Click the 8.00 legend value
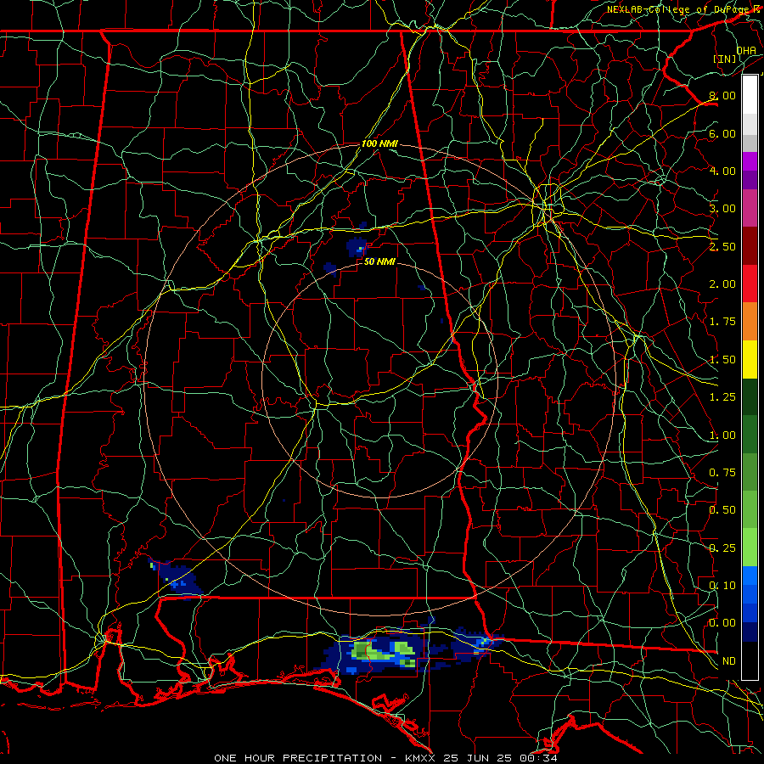This screenshot has height=764, width=764. [722, 95]
